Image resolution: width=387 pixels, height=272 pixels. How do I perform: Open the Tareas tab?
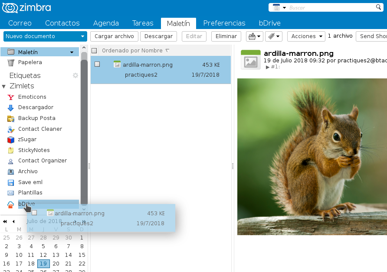click(143, 23)
